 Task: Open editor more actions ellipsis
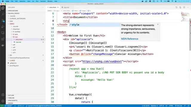(x=188, y=7)
